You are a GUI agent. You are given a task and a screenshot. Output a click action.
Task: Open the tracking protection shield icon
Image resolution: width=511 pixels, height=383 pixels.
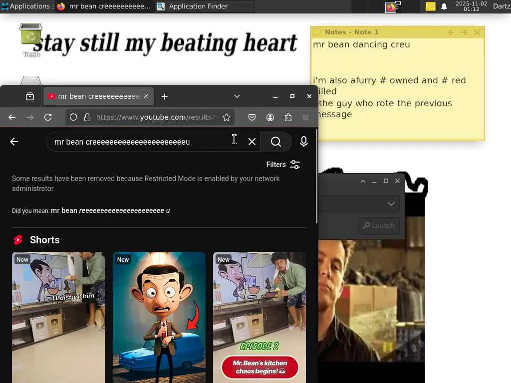73,117
